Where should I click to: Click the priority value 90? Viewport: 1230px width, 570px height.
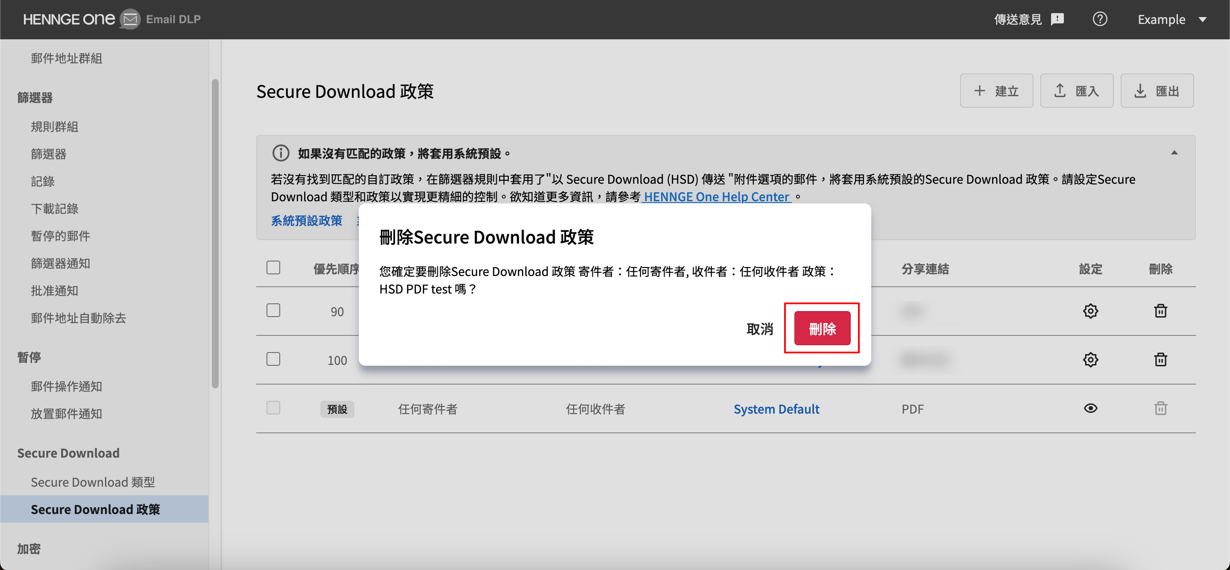coord(337,311)
